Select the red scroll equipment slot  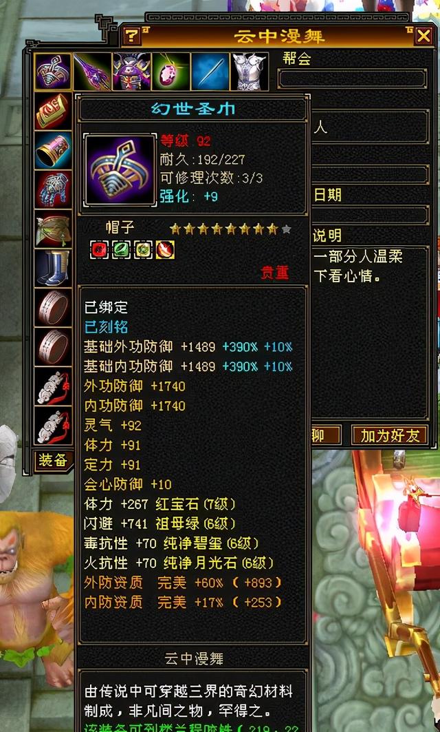point(53,111)
